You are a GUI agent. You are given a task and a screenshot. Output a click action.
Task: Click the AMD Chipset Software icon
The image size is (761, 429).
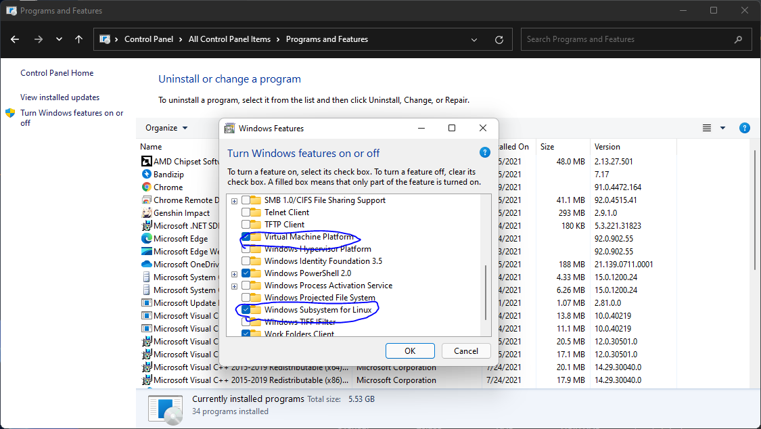[146, 161]
